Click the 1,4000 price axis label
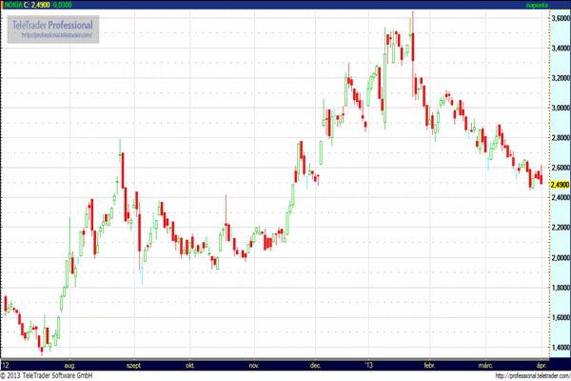 [559, 348]
